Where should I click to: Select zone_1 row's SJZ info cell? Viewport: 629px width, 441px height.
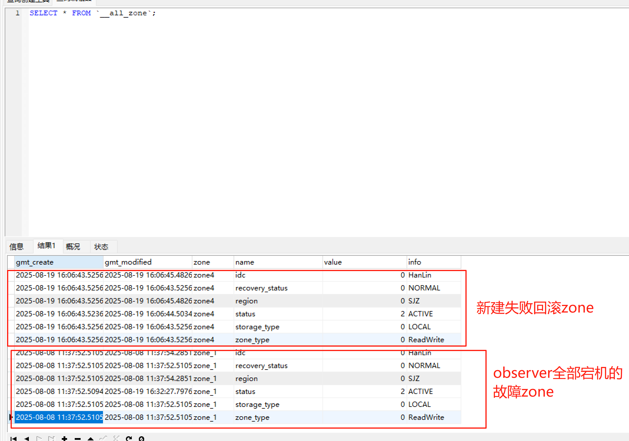434,378
